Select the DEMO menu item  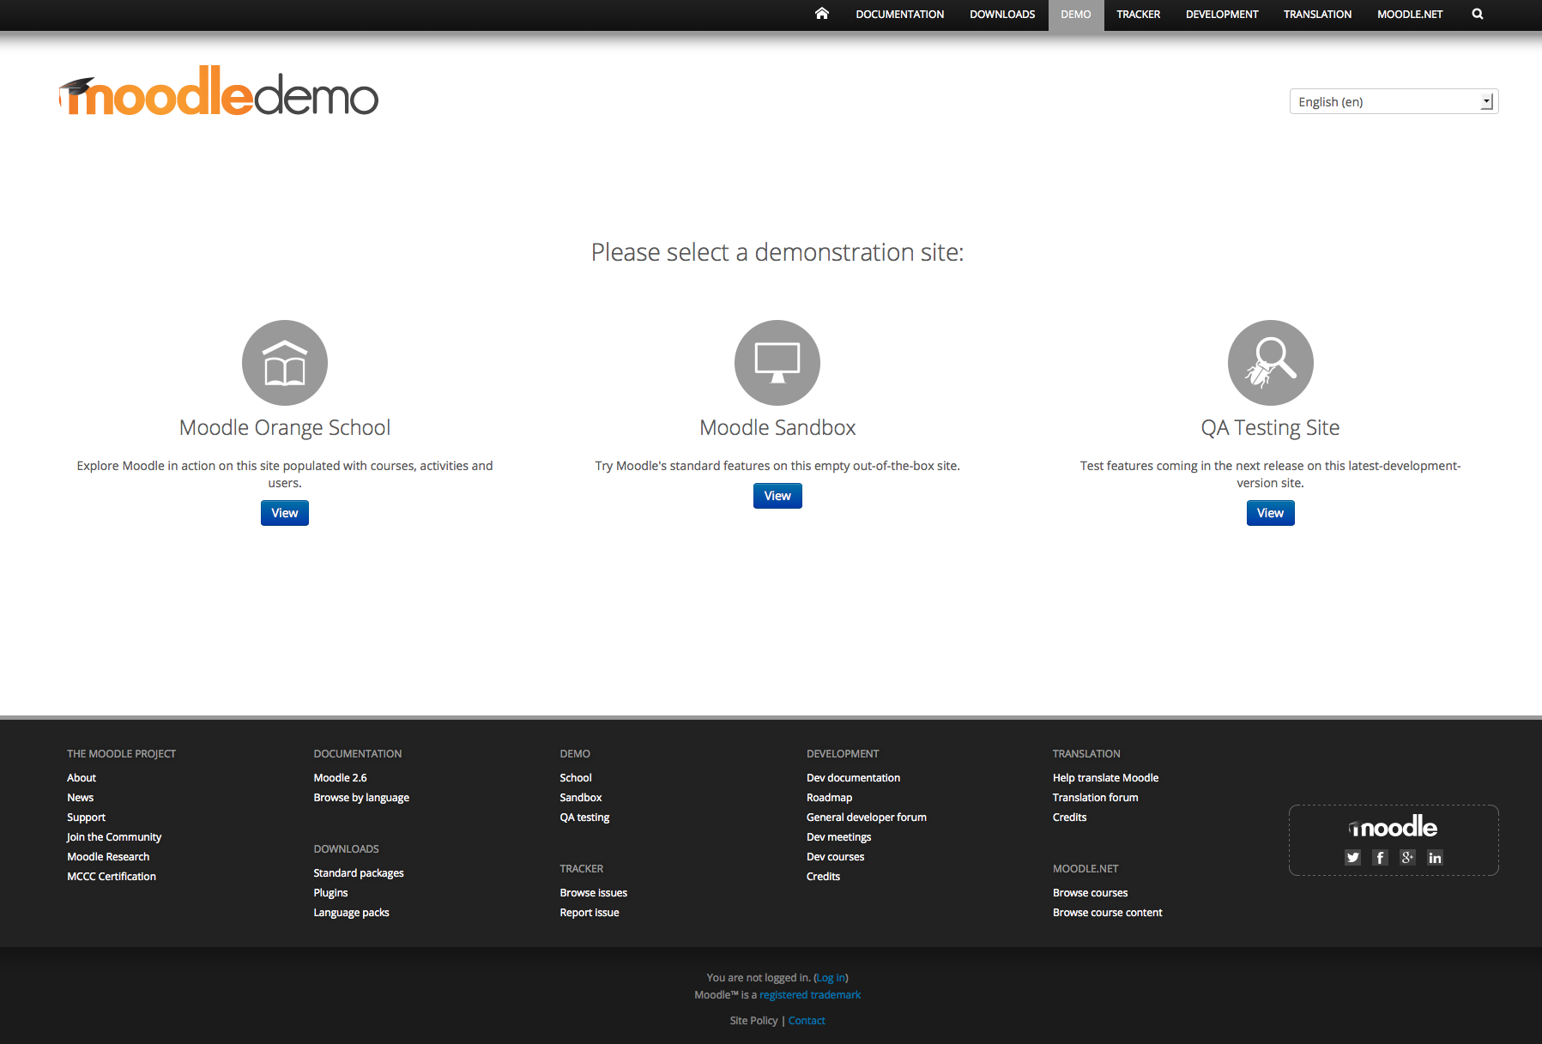pos(1075,15)
